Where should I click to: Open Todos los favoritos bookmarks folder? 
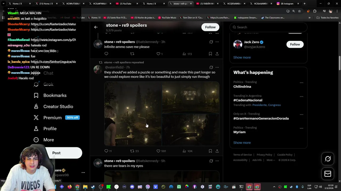pos(327,18)
